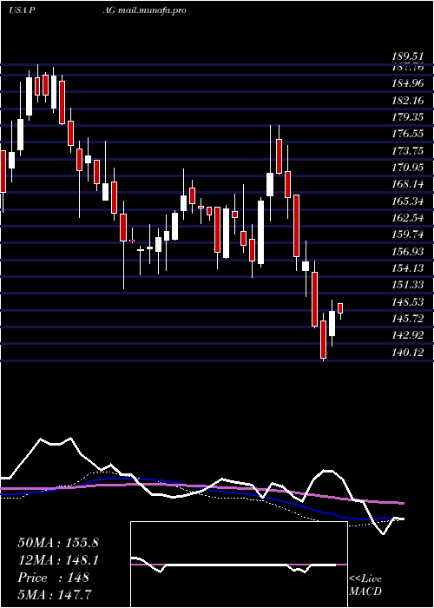Click the 173.75 price axis label
This screenshot has height=608, width=434.
tap(408, 151)
